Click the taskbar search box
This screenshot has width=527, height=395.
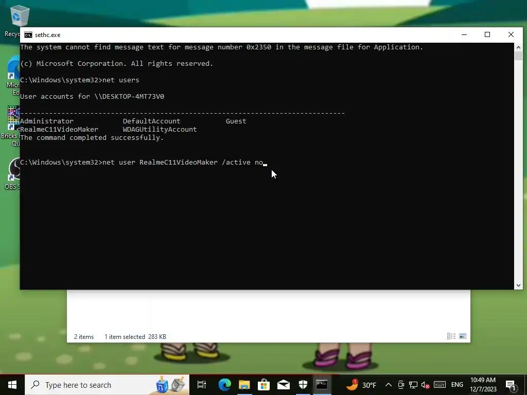107,385
